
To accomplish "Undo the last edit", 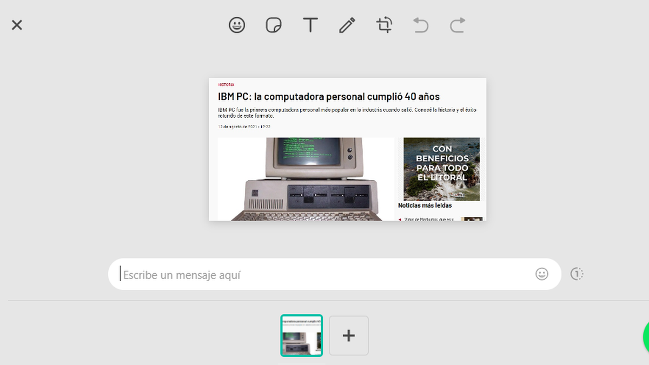I will pos(421,25).
